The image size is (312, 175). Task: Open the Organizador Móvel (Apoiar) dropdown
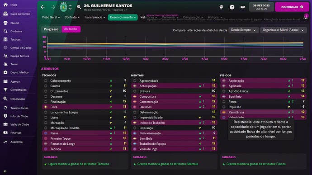284,30
